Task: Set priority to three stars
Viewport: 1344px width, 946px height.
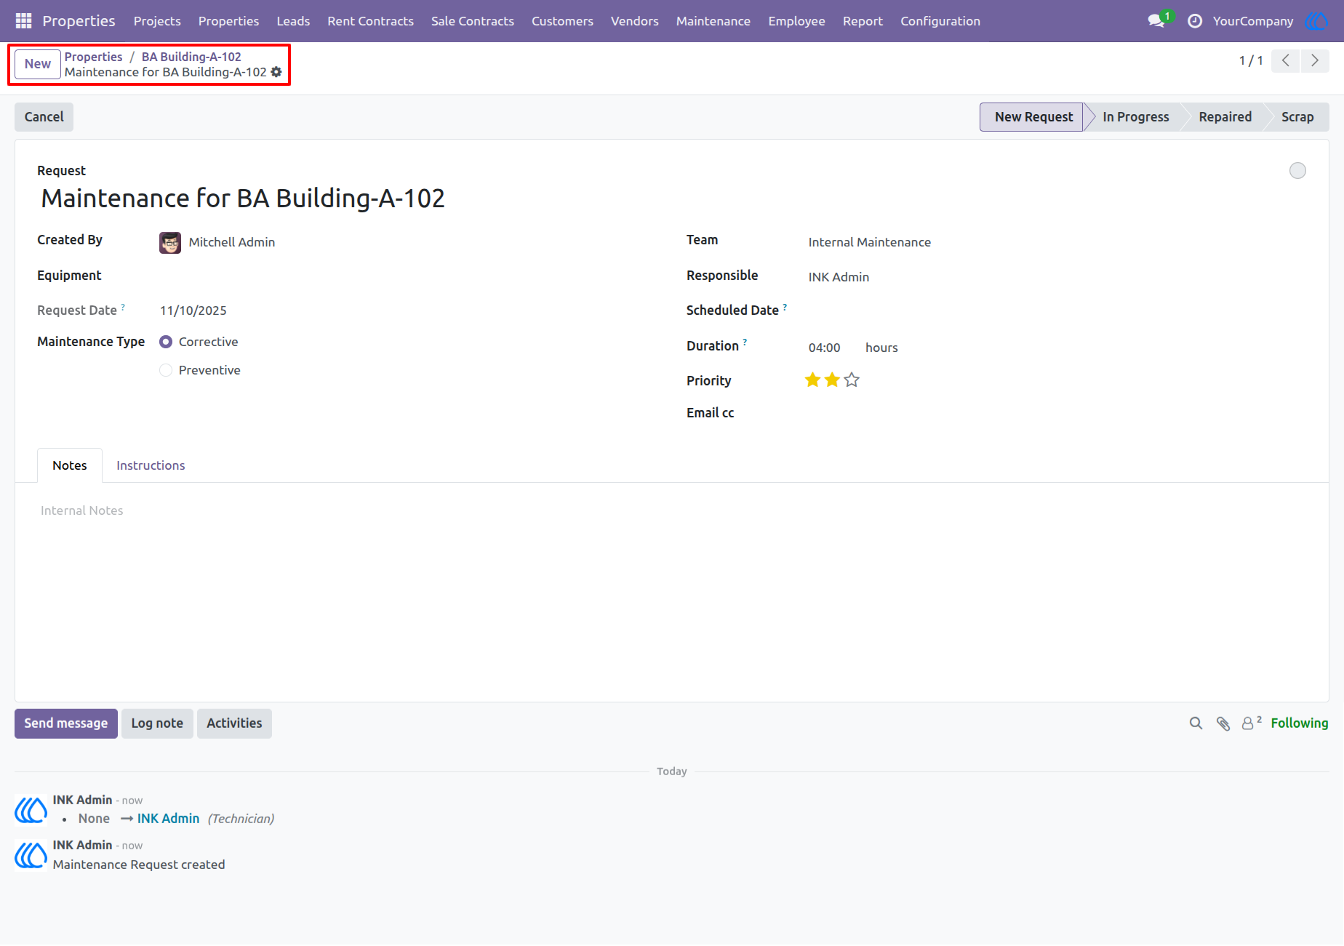Action: [x=852, y=380]
